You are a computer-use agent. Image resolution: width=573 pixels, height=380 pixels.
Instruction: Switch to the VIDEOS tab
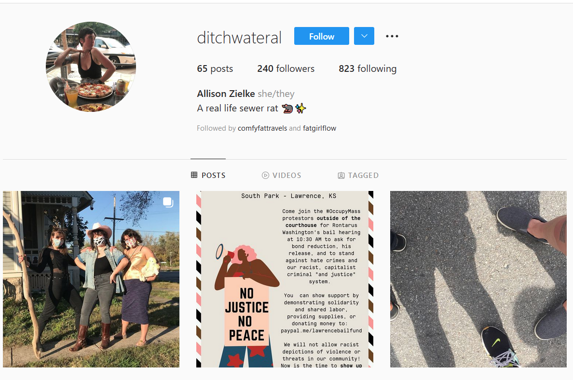(x=281, y=176)
